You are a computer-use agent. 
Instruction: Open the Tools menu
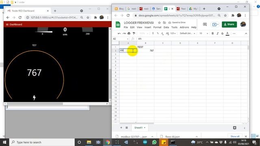click(x=174, y=27)
